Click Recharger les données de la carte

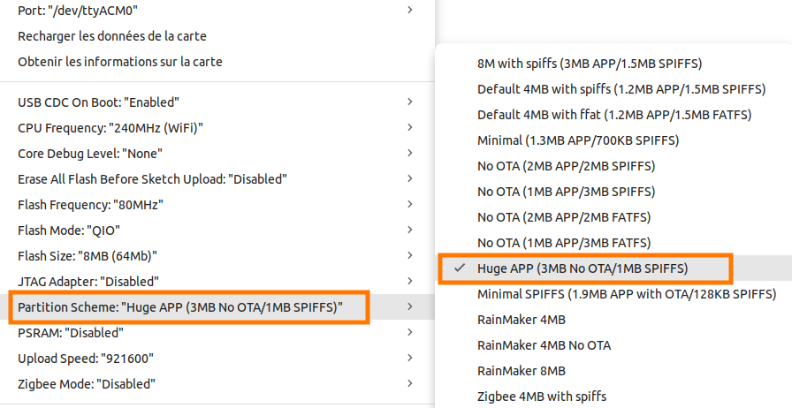pos(112,36)
